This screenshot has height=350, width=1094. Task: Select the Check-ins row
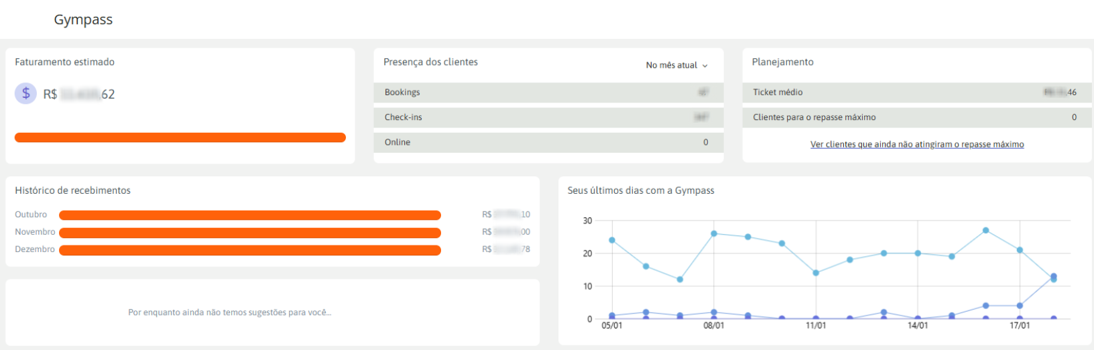click(548, 117)
